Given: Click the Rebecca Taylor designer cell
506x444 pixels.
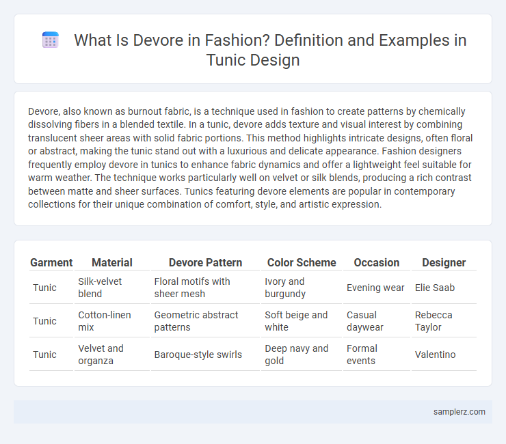Looking at the screenshot, I should [x=444, y=321].
